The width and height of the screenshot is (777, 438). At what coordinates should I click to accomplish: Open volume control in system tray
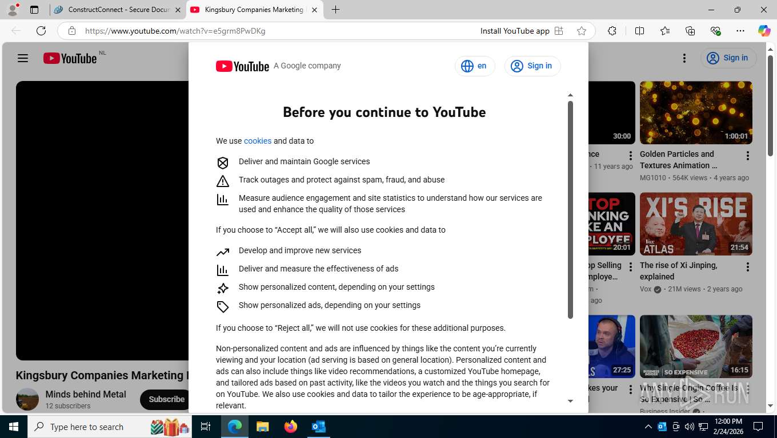pos(689,427)
